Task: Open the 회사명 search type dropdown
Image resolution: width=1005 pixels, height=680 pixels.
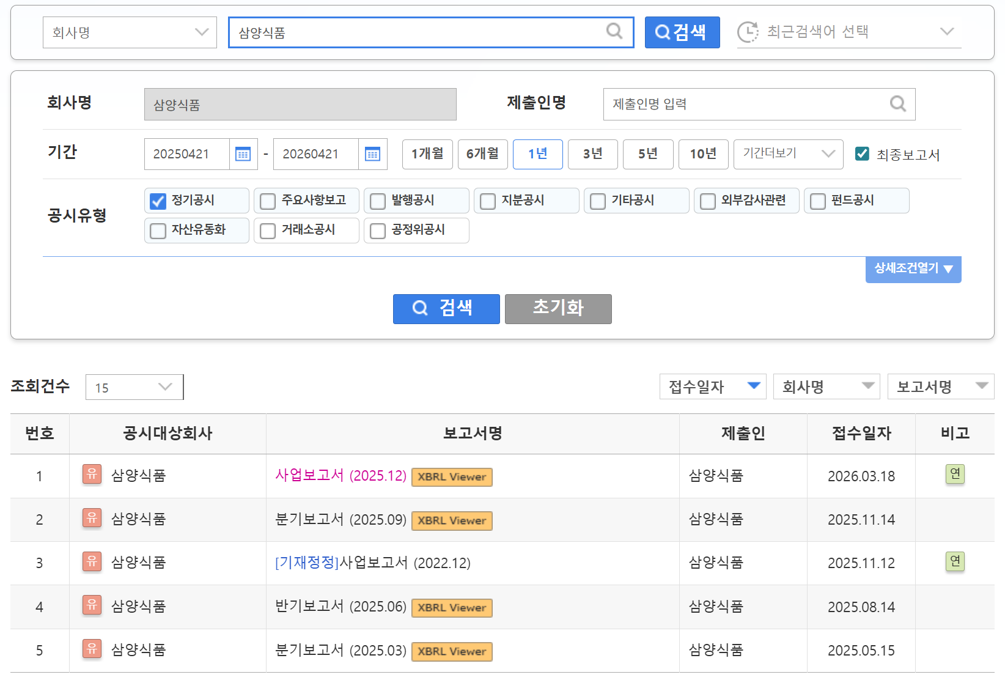Action: click(x=130, y=32)
